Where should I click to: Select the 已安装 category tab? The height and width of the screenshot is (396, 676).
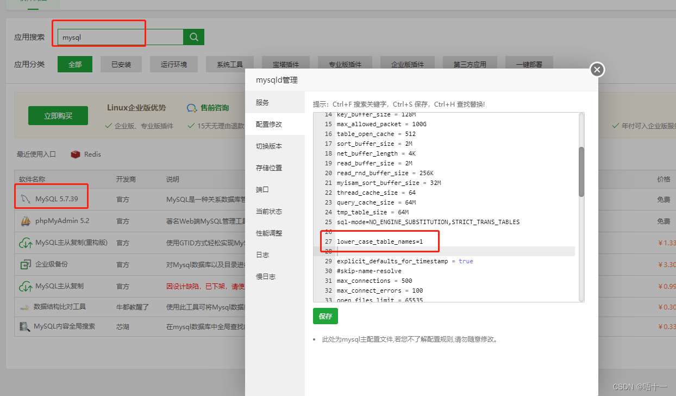pyautogui.click(x=121, y=64)
